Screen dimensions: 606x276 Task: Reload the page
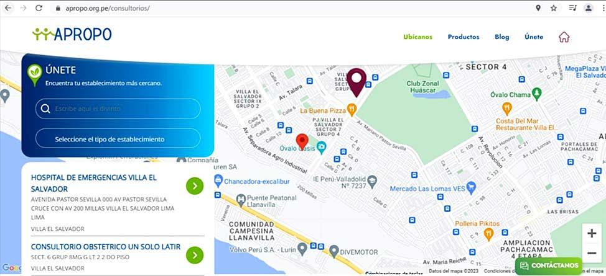click(39, 8)
